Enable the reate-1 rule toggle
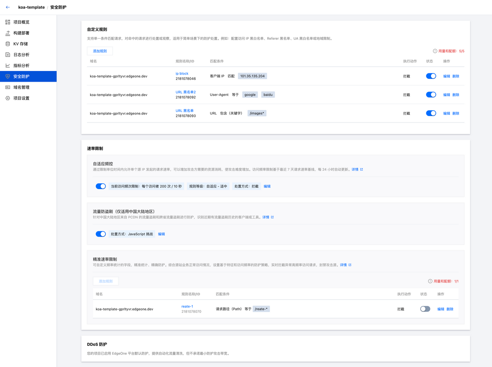 tap(425, 309)
